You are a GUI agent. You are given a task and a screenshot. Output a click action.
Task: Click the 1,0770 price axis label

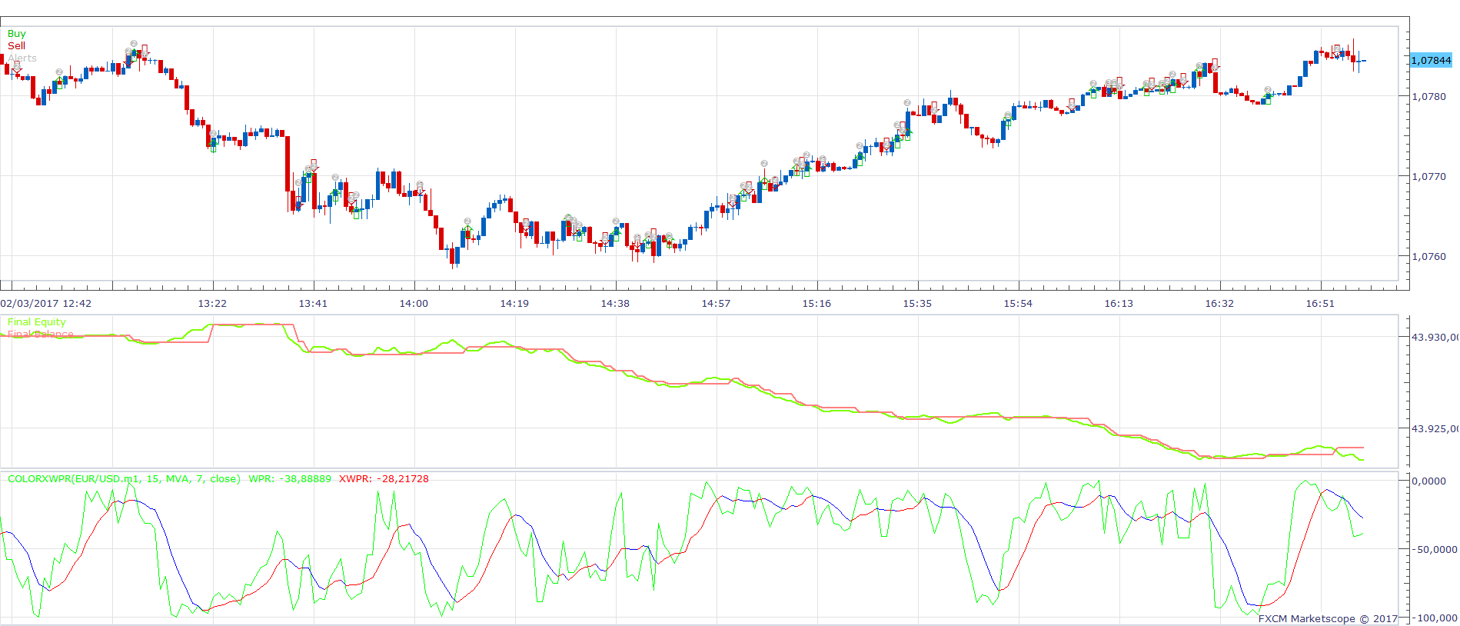pos(1428,177)
